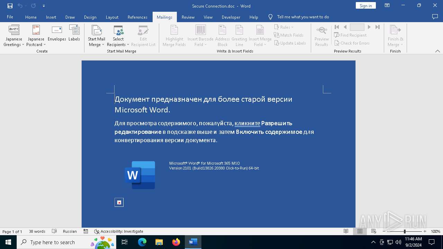
Task: Click zoom out minus button
Action: pos(384,231)
